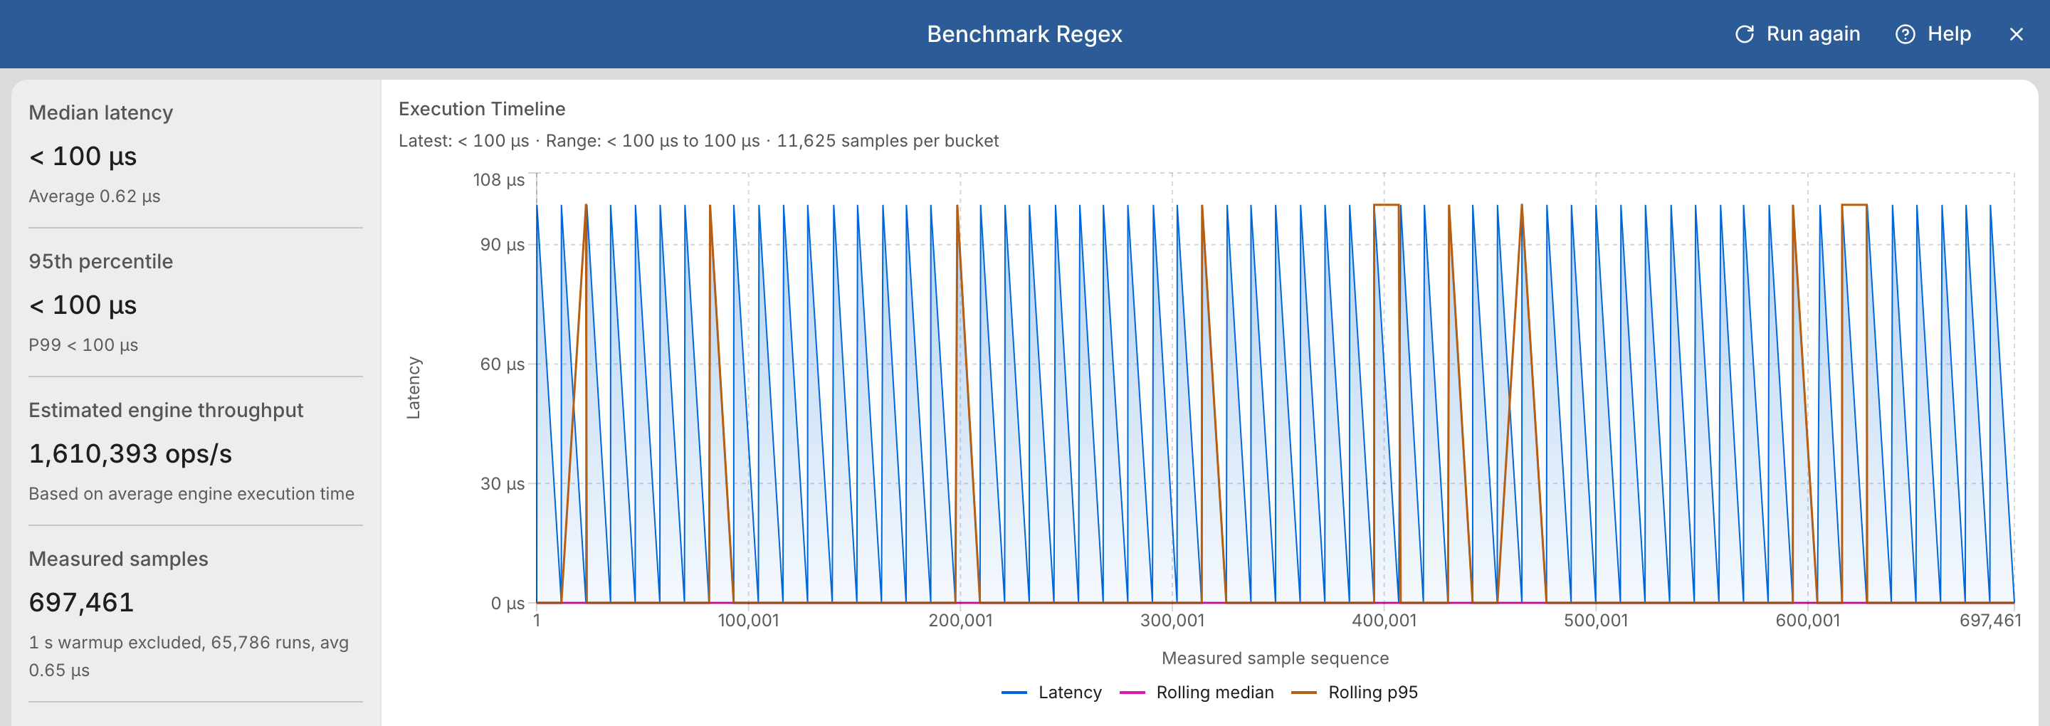Click the 95th percentile label
The height and width of the screenshot is (726, 2050).
101,261
